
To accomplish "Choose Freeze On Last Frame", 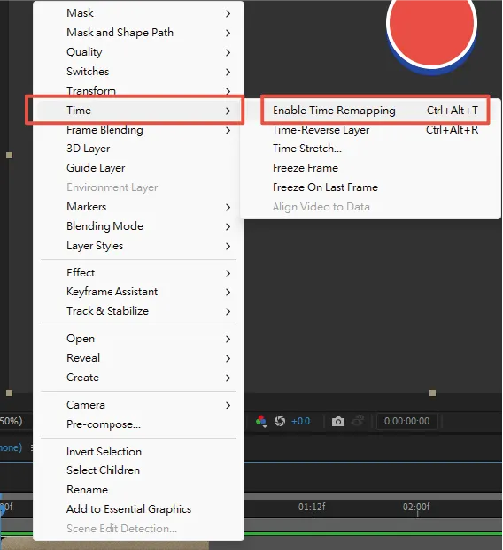I will coord(371,187).
